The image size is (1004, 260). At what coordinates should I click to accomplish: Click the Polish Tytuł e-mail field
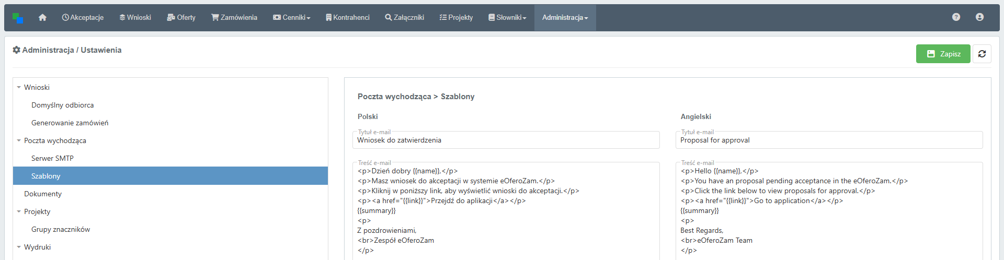pos(506,140)
